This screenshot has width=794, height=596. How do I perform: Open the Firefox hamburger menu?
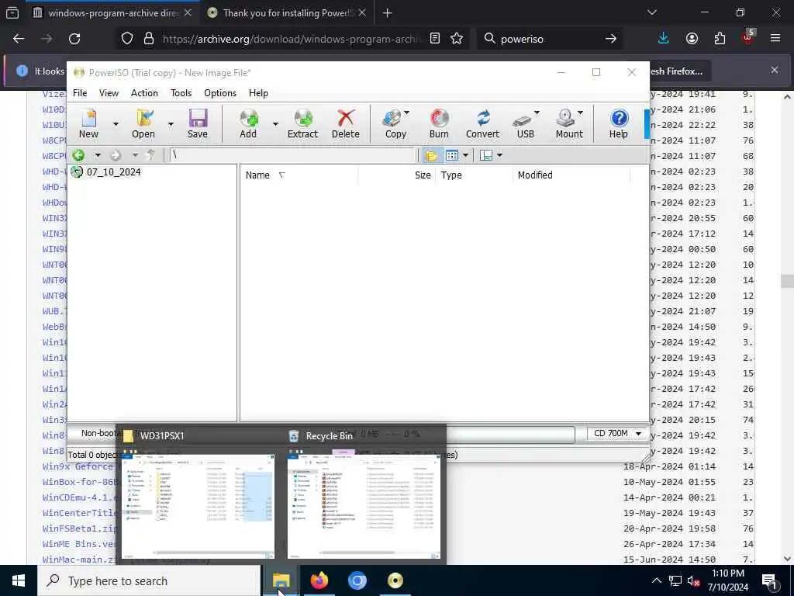click(775, 39)
